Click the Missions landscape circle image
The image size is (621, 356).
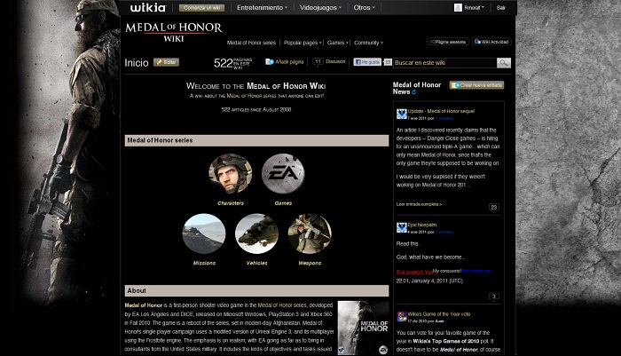[x=204, y=233]
